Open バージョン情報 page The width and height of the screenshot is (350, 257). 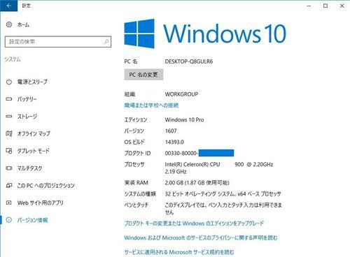tap(32, 220)
